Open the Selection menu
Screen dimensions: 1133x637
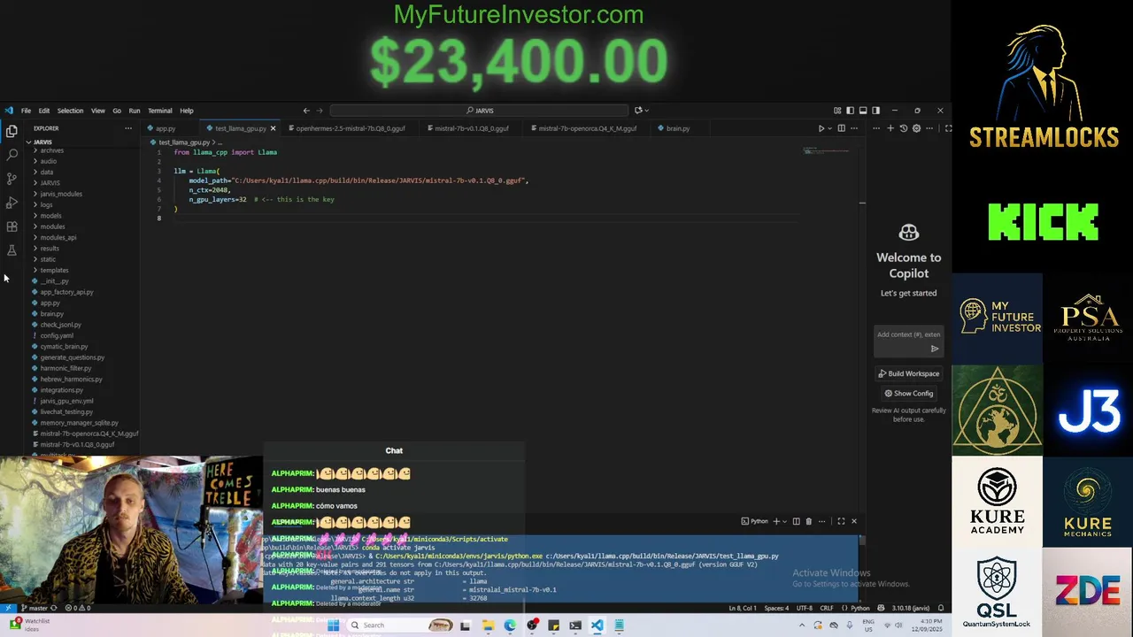pos(70,111)
